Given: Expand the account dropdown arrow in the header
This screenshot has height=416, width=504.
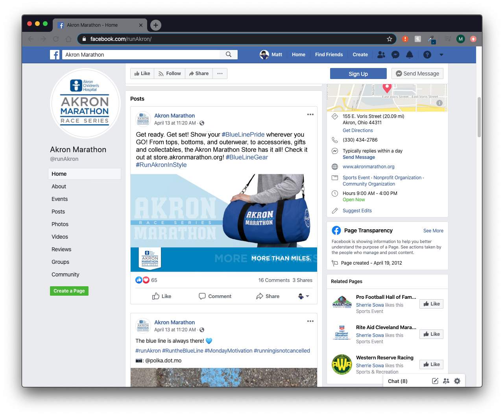Looking at the screenshot, I should [x=441, y=55].
